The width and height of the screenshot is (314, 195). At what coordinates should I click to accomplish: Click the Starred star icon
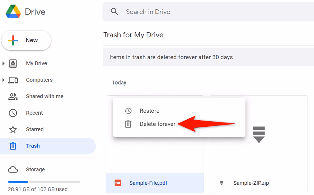pos(12,129)
